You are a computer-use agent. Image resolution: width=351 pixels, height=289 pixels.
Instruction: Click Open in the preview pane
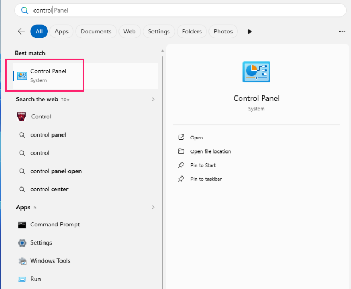[x=196, y=138]
